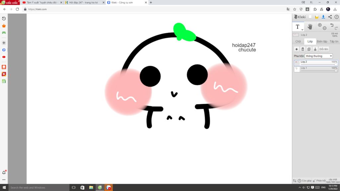The width and height of the screenshot is (340, 191).
Task: Zoom in with the plus magnifier
Action: [320, 25]
